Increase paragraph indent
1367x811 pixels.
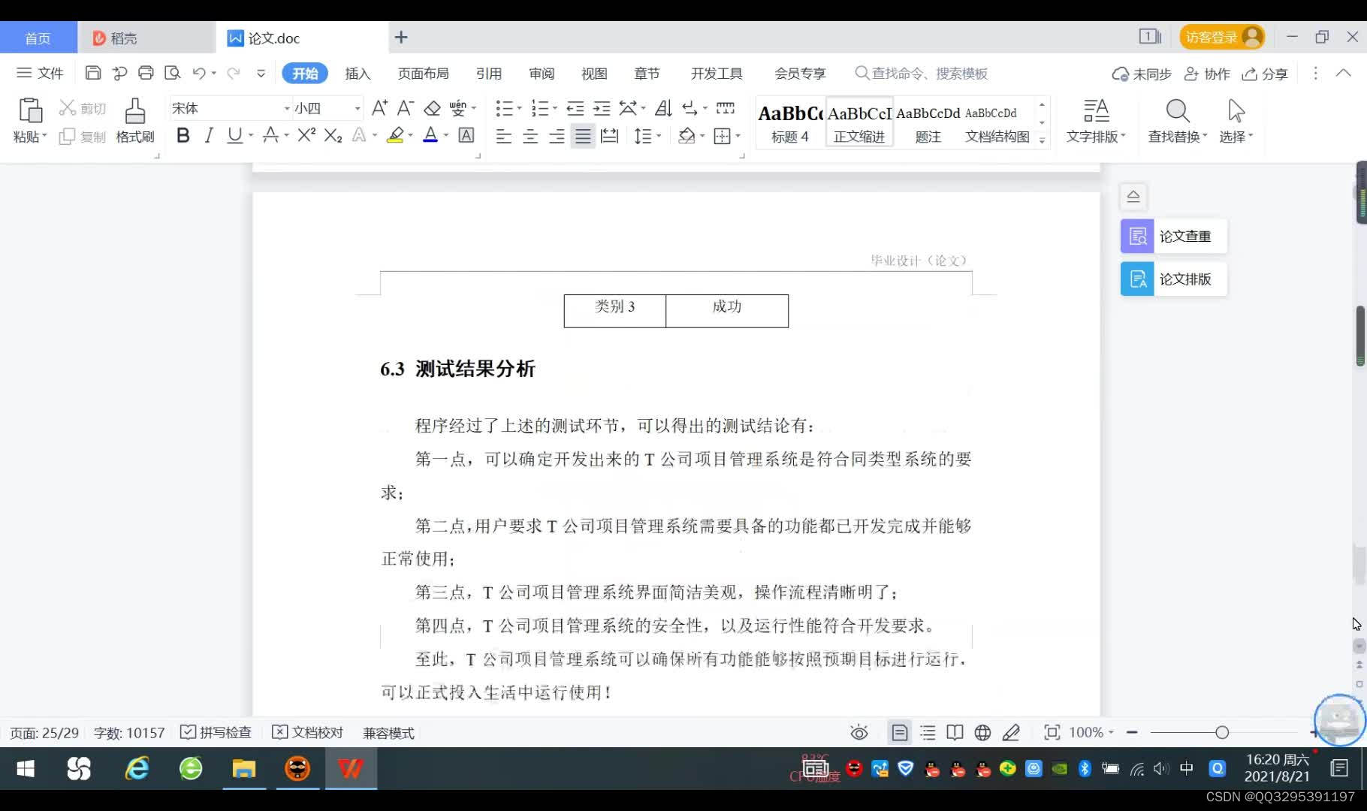pyautogui.click(x=602, y=108)
